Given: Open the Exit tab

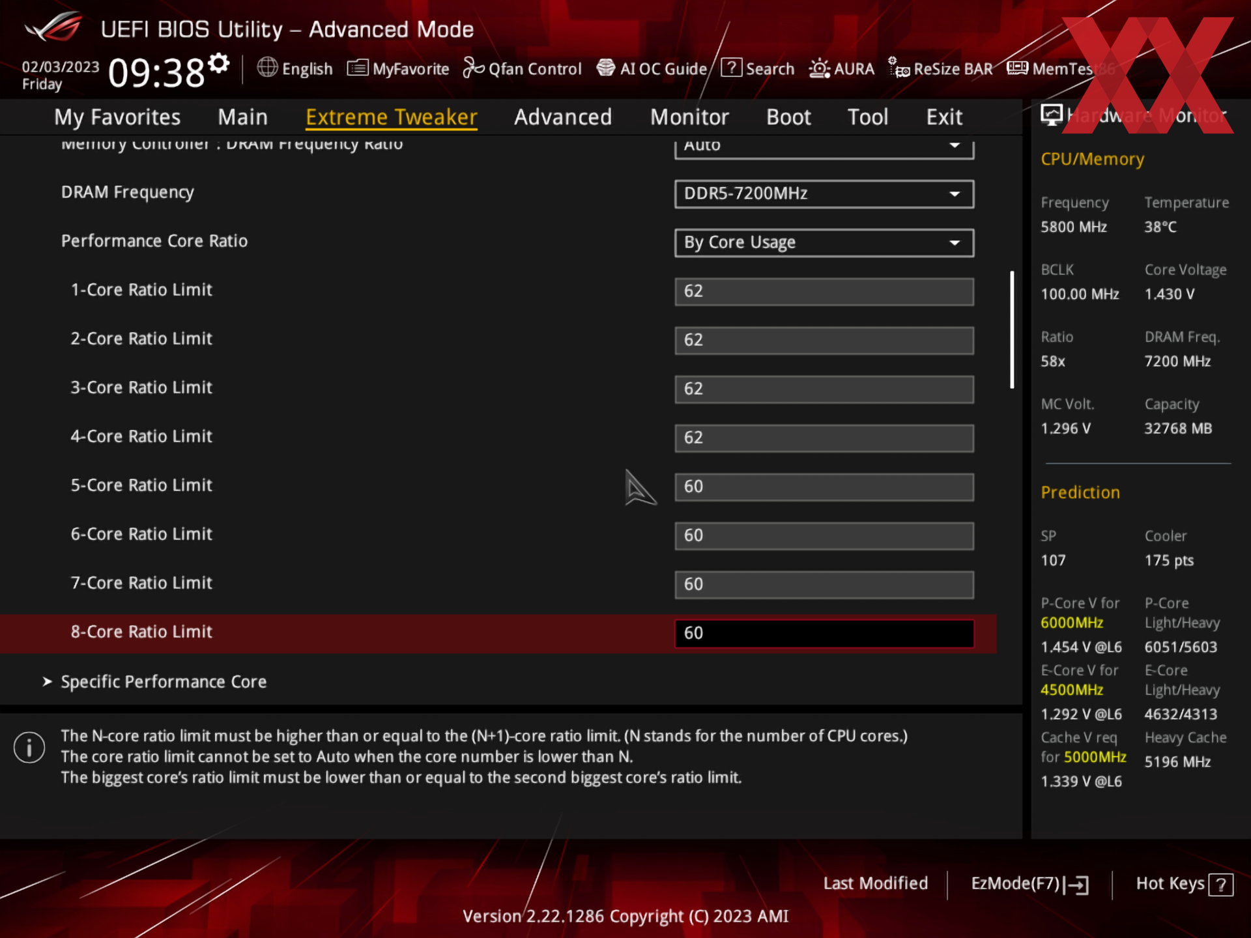Looking at the screenshot, I should (944, 117).
